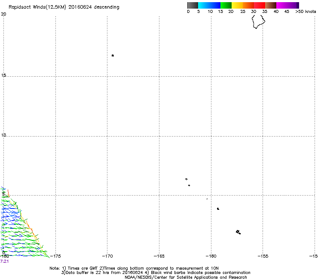Click the latitude '15' axis label on the left edge
Viewport: 318px width, 280px height.
[3, 75]
